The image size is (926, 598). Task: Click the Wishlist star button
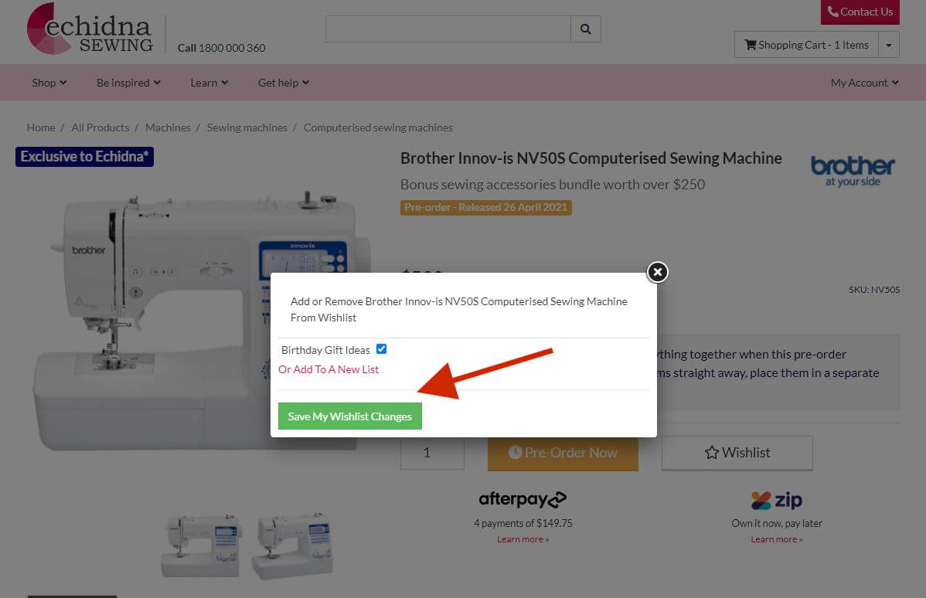point(737,453)
